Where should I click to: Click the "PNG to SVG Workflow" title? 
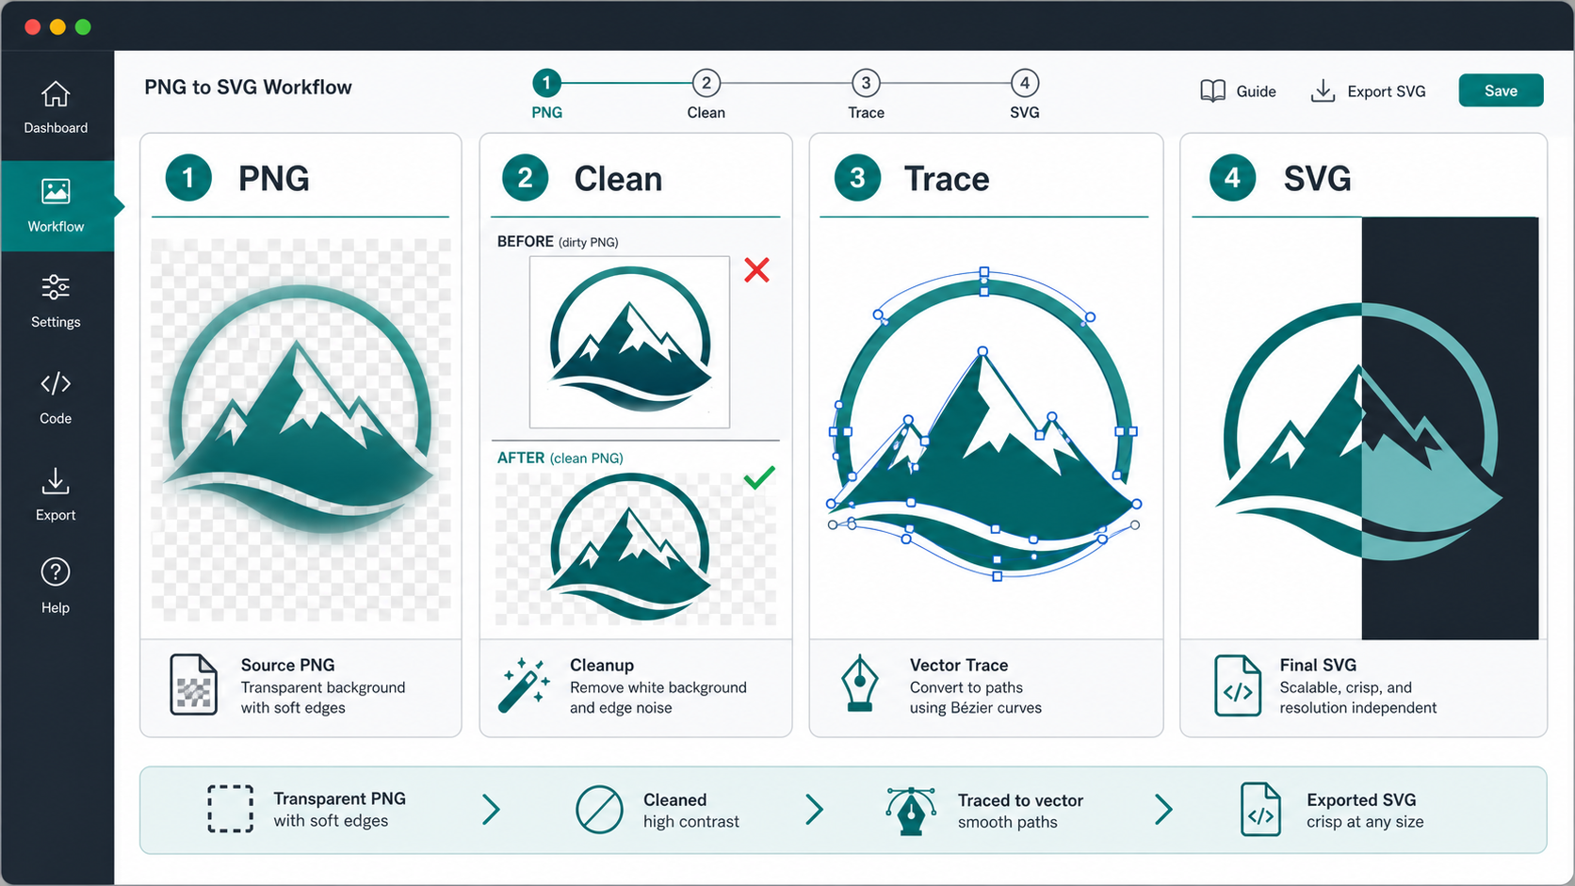[248, 88]
